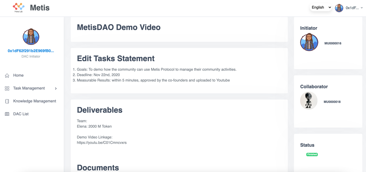Image resolution: width=366 pixels, height=172 pixels.
Task: Click the Metis Lab logo icon
Action: tap(18, 7)
